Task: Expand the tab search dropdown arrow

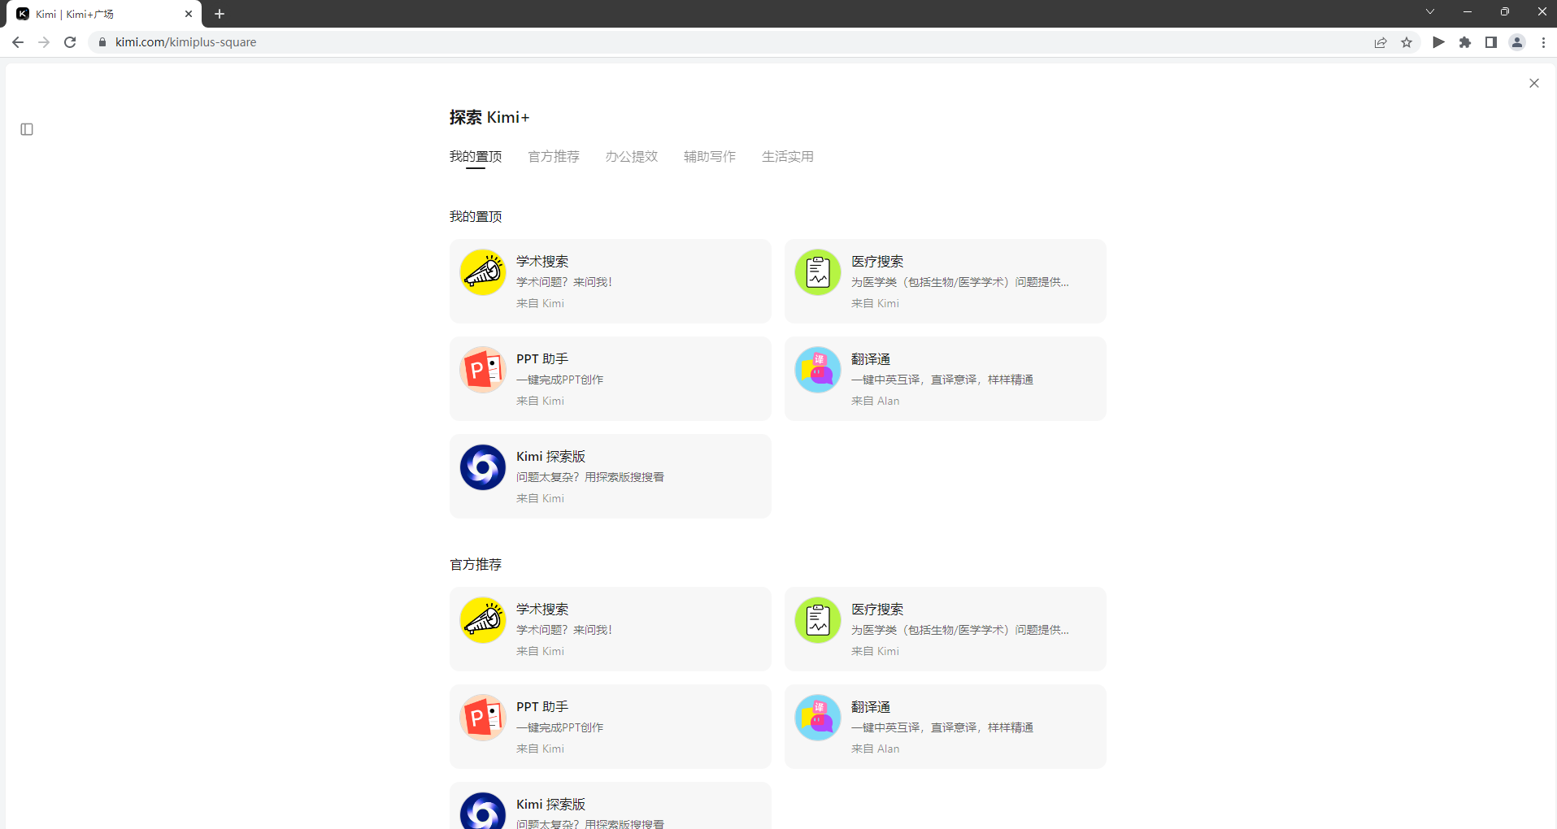Action: click(1430, 11)
